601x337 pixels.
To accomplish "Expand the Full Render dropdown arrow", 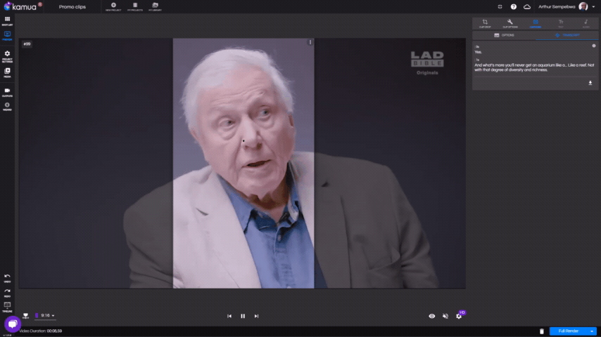I will point(592,331).
